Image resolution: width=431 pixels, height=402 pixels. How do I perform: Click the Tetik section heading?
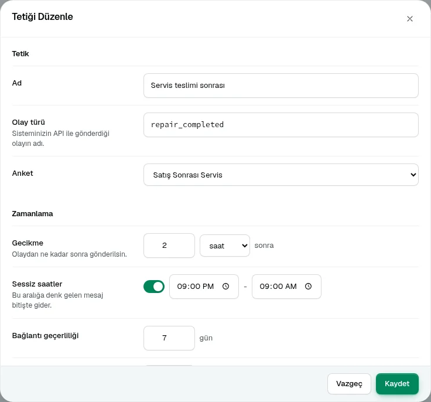point(20,54)
